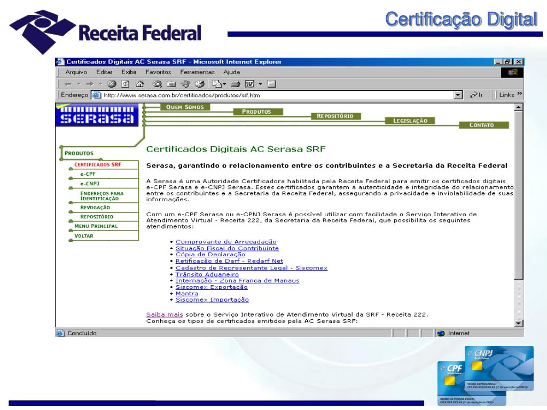
Task: Open the Trânsito Aduaneiro link
Action: (207, 274)
